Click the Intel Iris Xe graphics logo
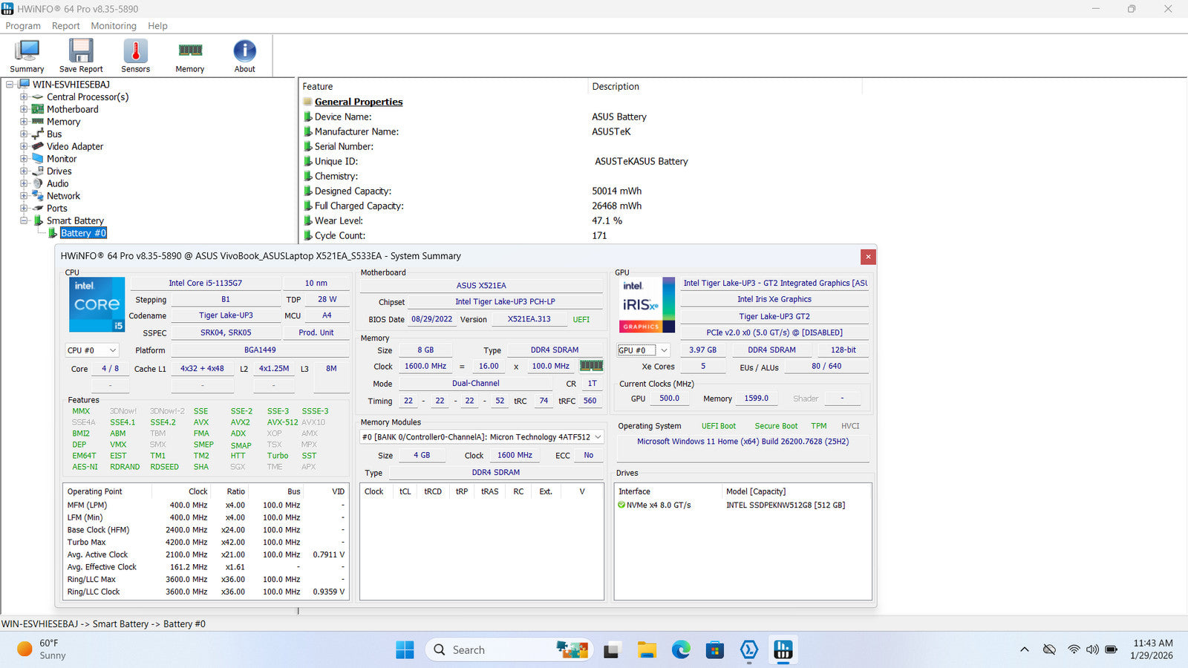Screen dimensions: 1188x668 coord(647,305)
